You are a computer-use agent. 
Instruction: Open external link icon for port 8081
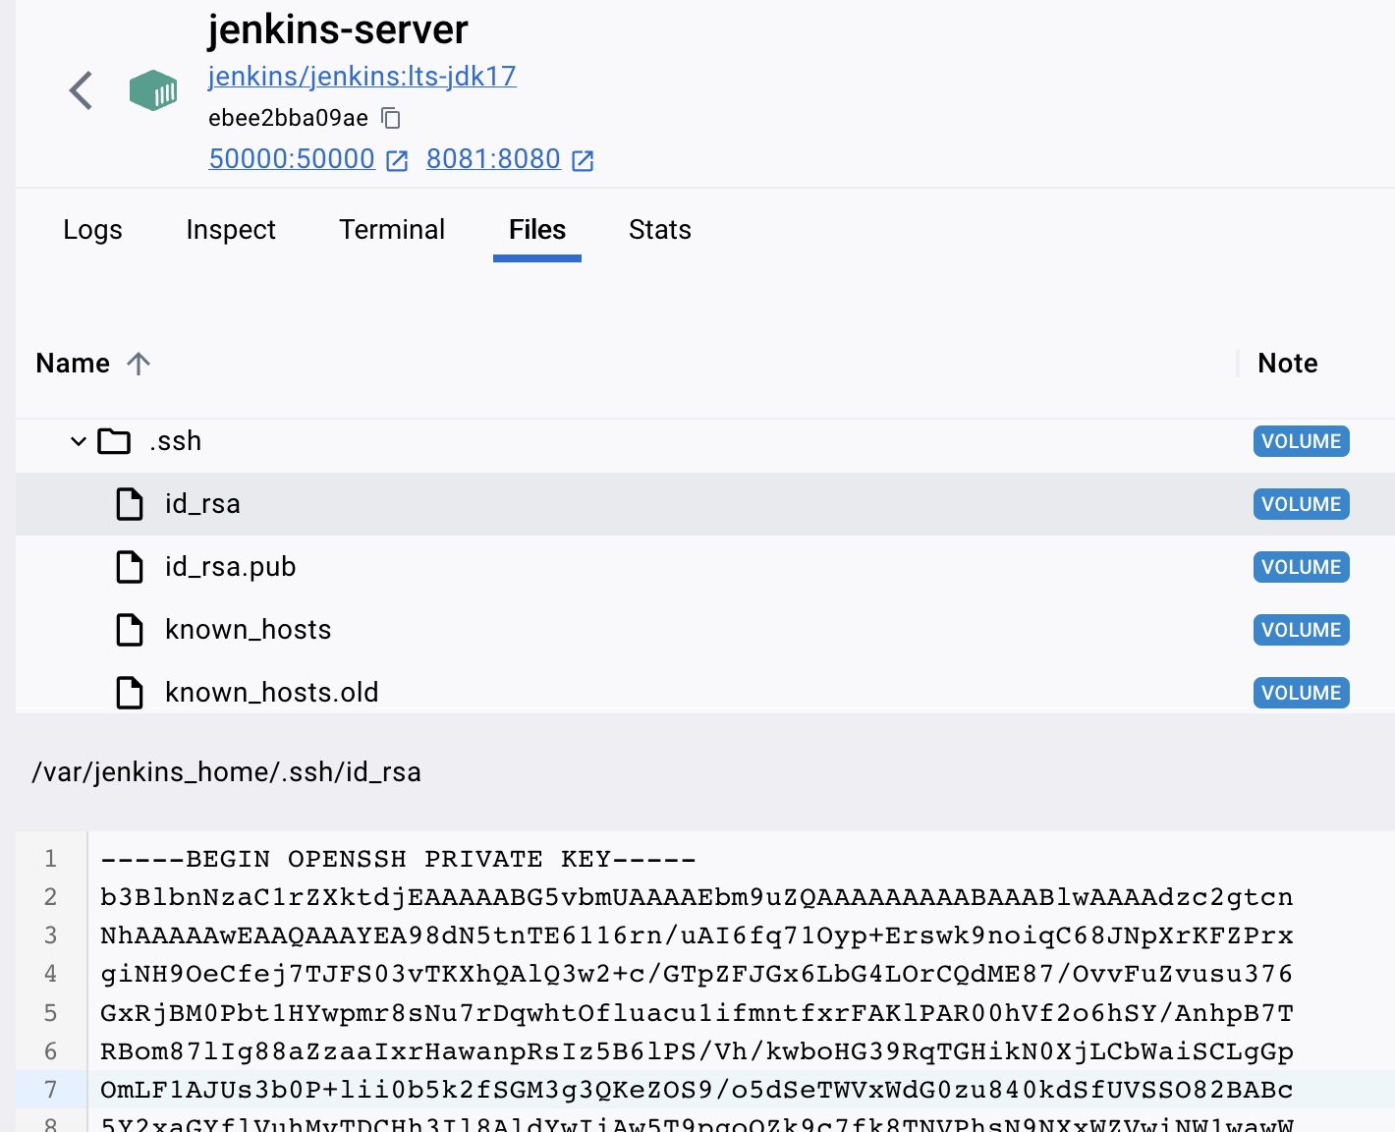pyautogui.click(x=583, y=160)
